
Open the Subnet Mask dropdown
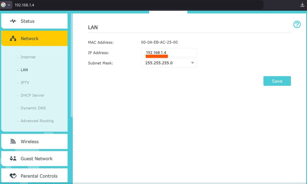[169, 63]
